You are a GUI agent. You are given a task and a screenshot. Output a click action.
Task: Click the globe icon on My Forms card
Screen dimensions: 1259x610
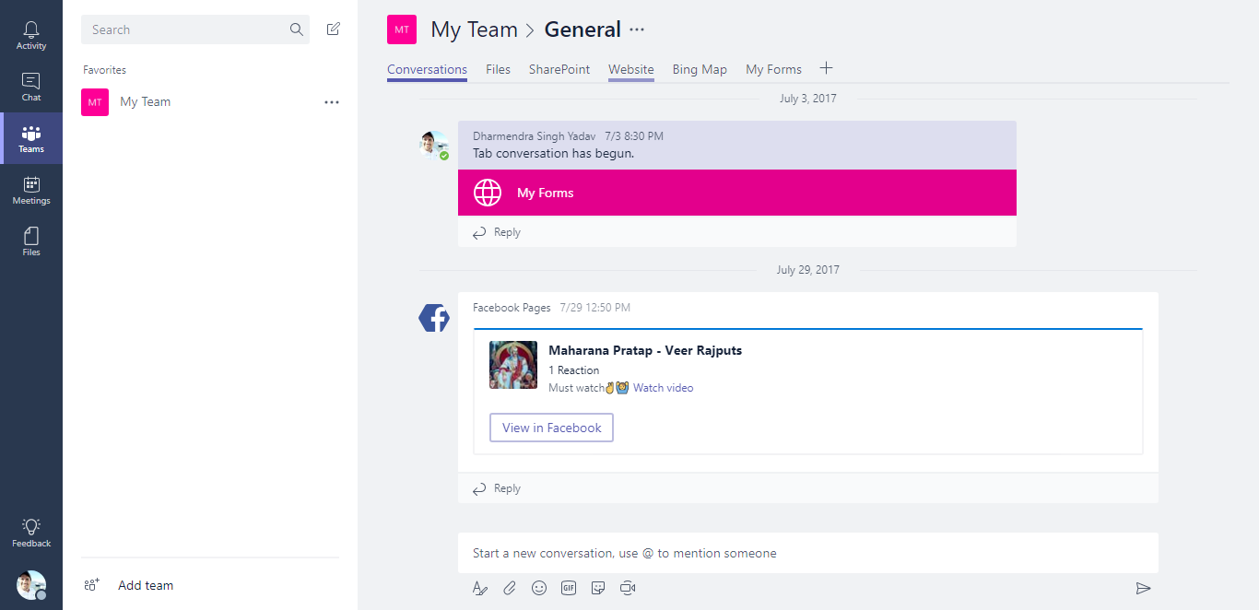click(488, 193)
